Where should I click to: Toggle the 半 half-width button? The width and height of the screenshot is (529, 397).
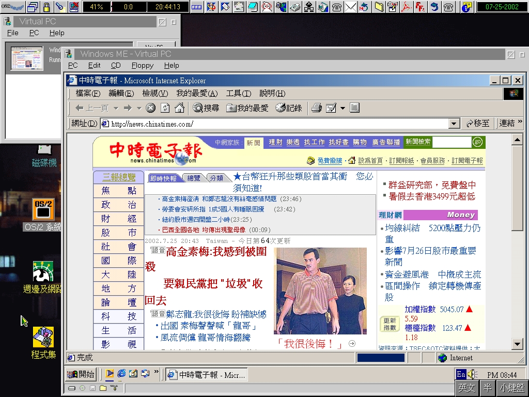click(488, 388)
